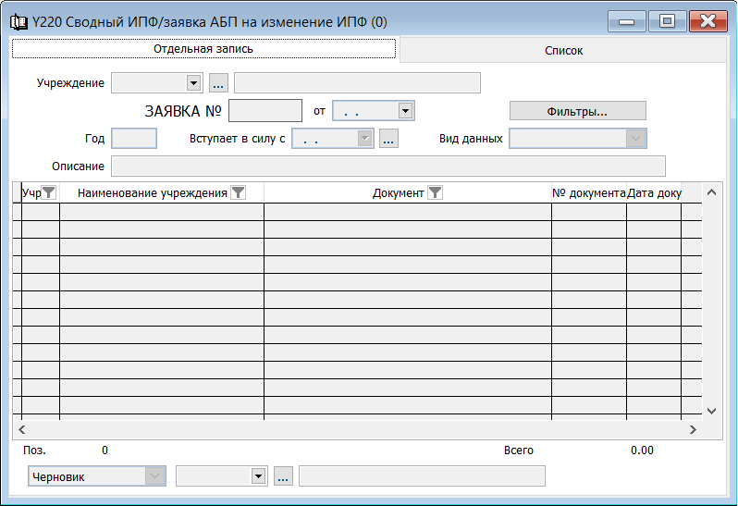Click ellipsis button in bottom status row
Image resolution: width=738 pixels, height=506 pixels.
pos(284,476)
